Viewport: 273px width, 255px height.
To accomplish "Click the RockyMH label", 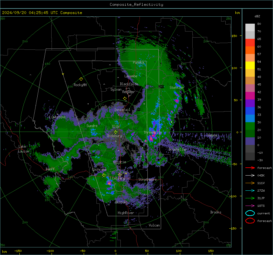I will tap(80, 85).
